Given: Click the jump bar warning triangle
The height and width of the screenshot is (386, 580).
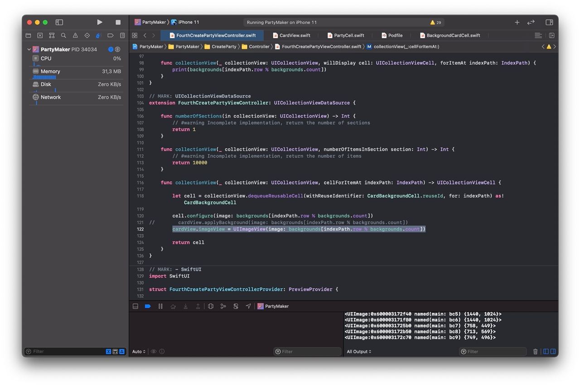Looking at the screenshot, I should (x=549, y=47).
